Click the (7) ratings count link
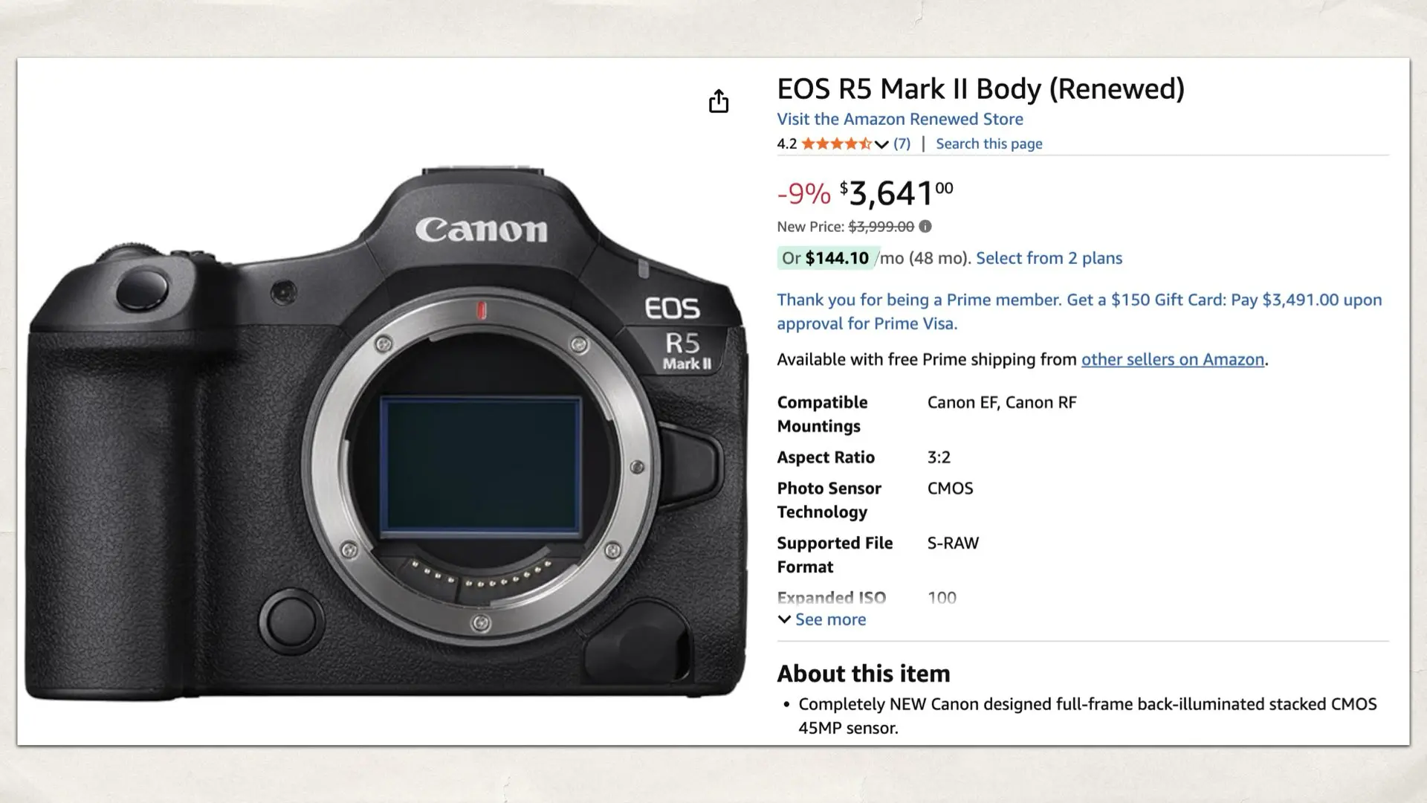 pos(901,143)
